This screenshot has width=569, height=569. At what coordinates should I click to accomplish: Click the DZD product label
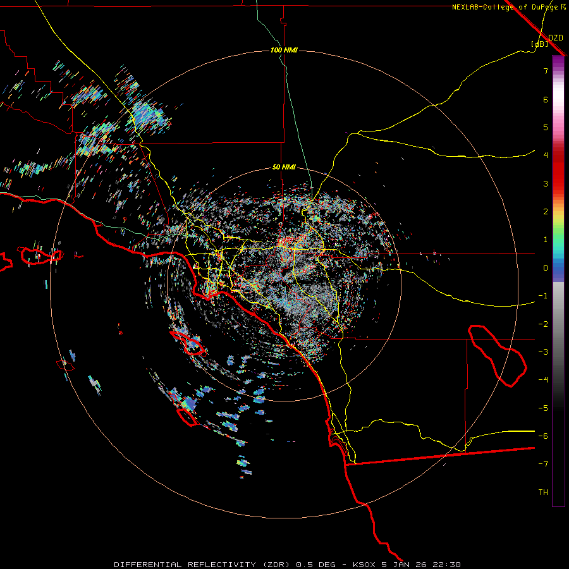pyautogui.click(x=556, y=38)
